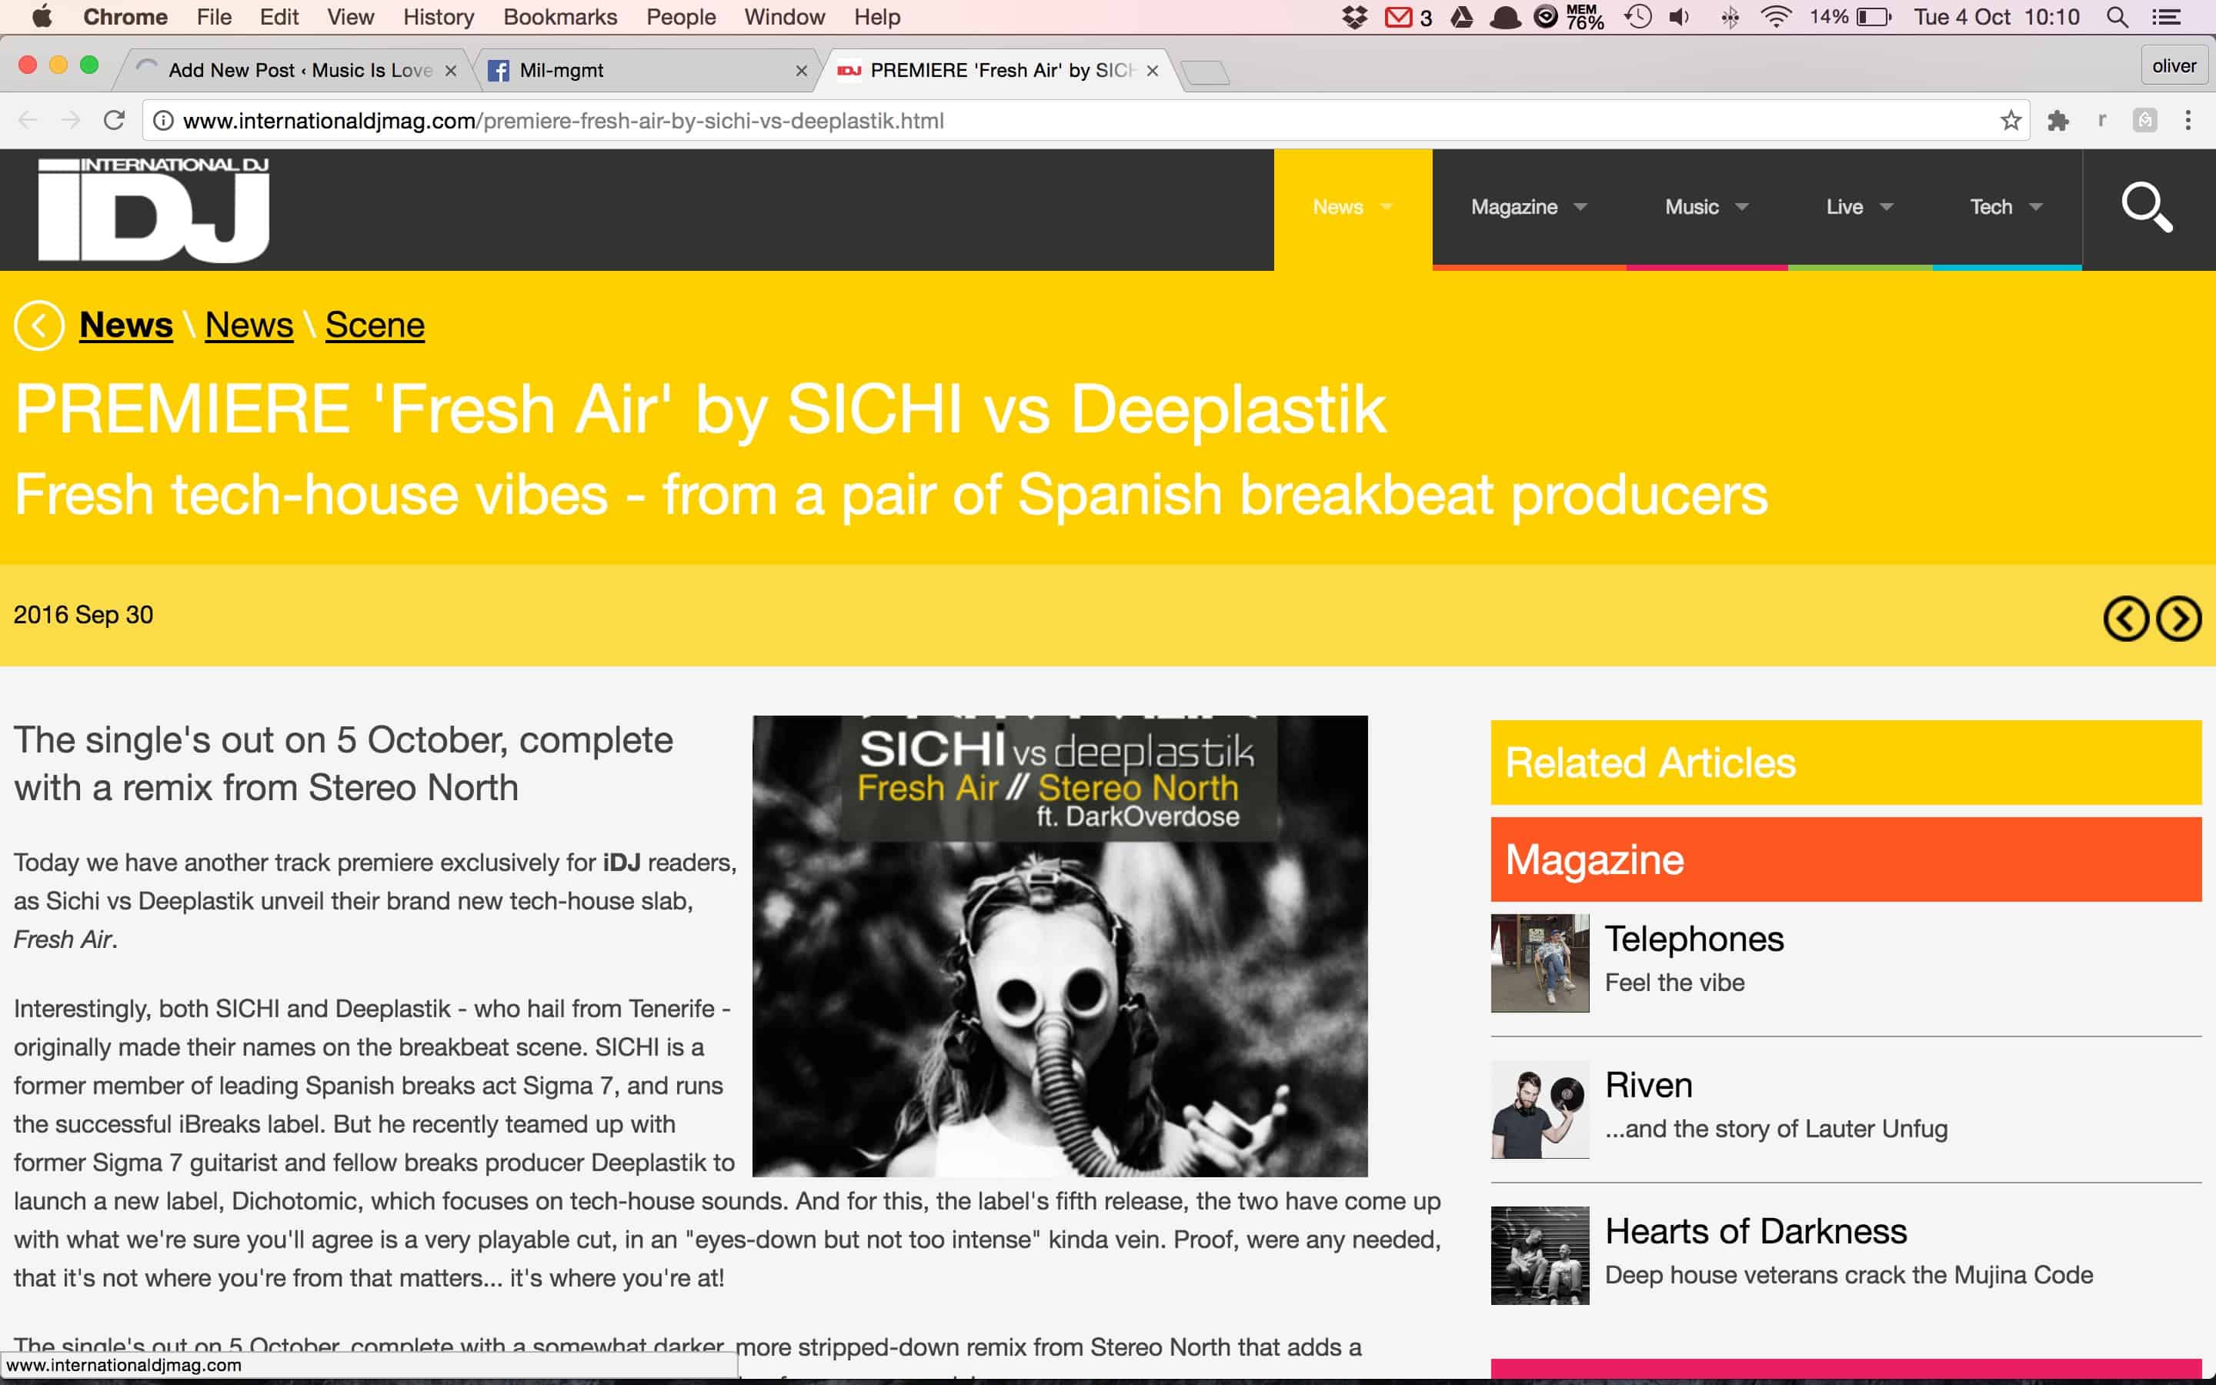
Task: Close the PREMIERE 'Fresh Air' tab
Action: 1152,71
